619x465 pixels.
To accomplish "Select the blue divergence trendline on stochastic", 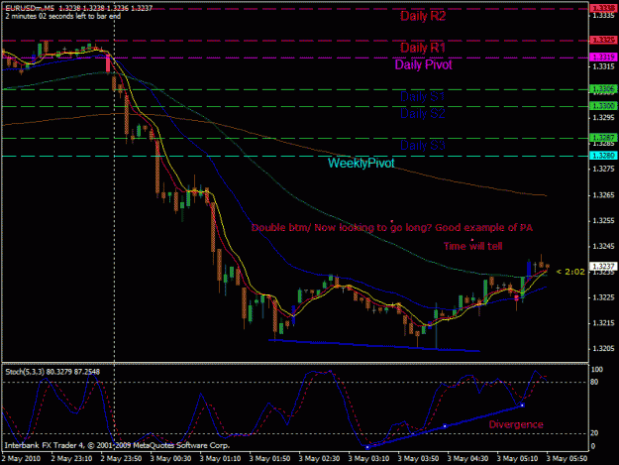I will (445, 426).
